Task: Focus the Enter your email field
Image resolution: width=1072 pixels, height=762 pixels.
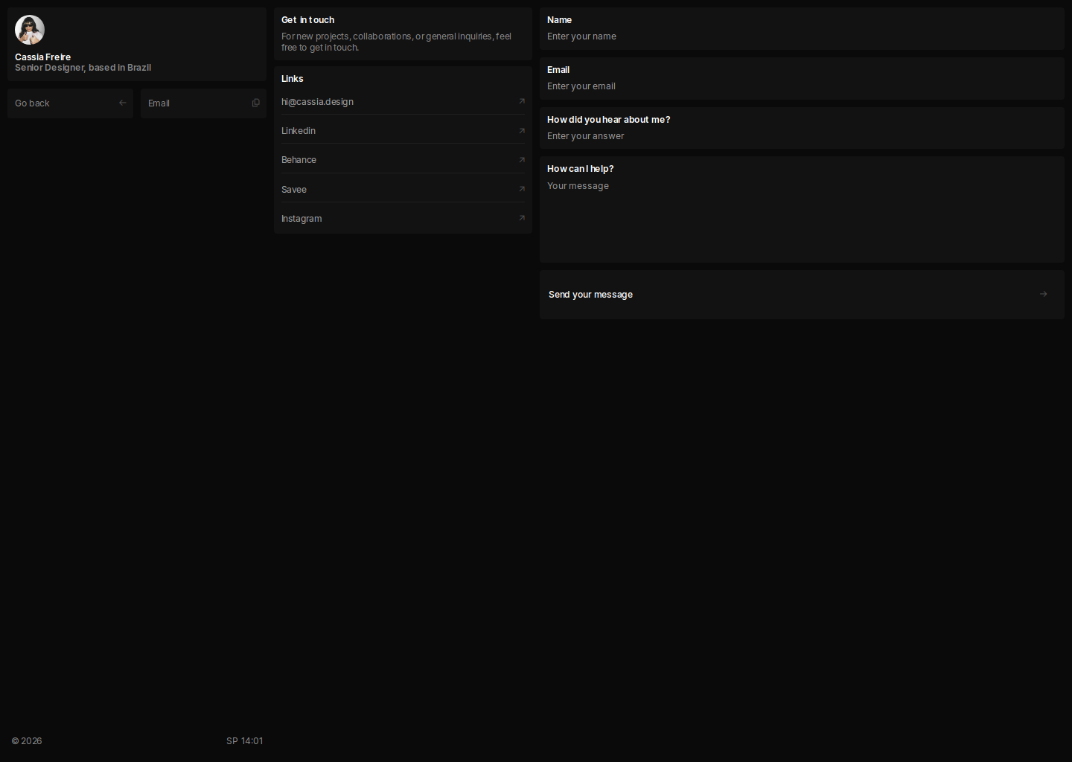Action: 801,86
